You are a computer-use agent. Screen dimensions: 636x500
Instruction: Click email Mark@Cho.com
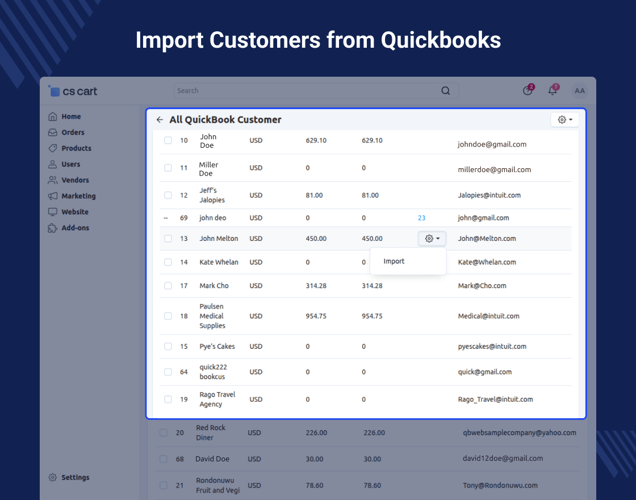pyautogui.click(x=482, y=286)
